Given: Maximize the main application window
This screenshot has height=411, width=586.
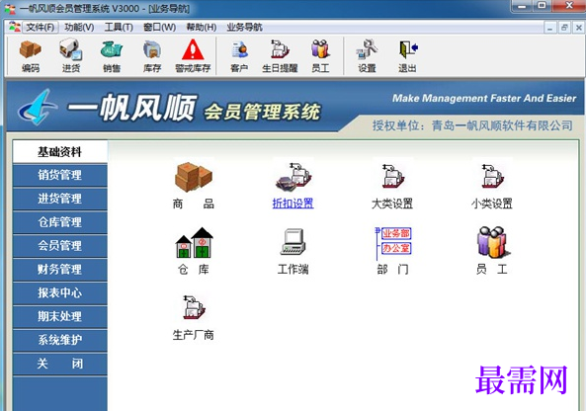Looking at the screenshot, I should click(542, 5).
